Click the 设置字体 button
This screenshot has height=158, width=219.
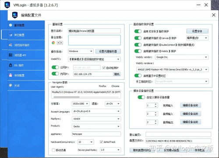pyautogui.click(x=197, y=31)
